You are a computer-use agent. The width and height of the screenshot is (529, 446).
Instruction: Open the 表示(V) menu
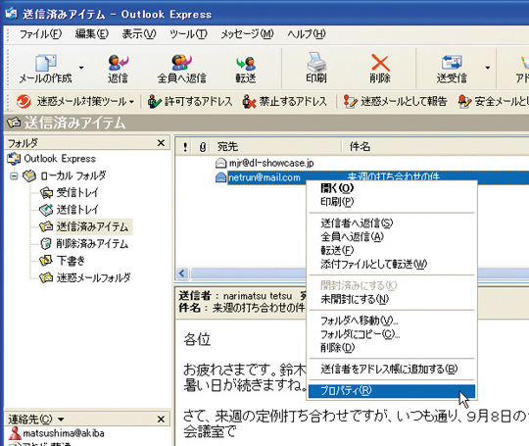pos(139,34)
